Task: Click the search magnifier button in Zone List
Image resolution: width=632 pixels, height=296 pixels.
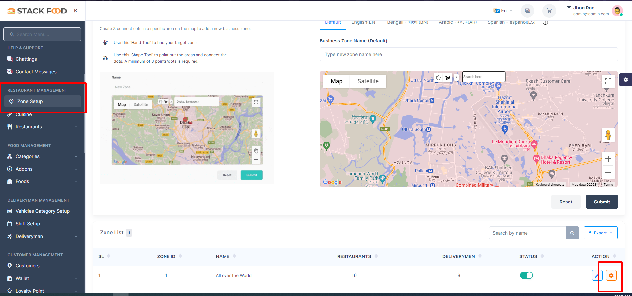Action: tap(572, 233)
